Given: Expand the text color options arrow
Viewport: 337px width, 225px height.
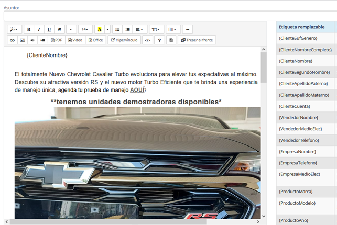Looking at the screenshot, I should 107,29.
